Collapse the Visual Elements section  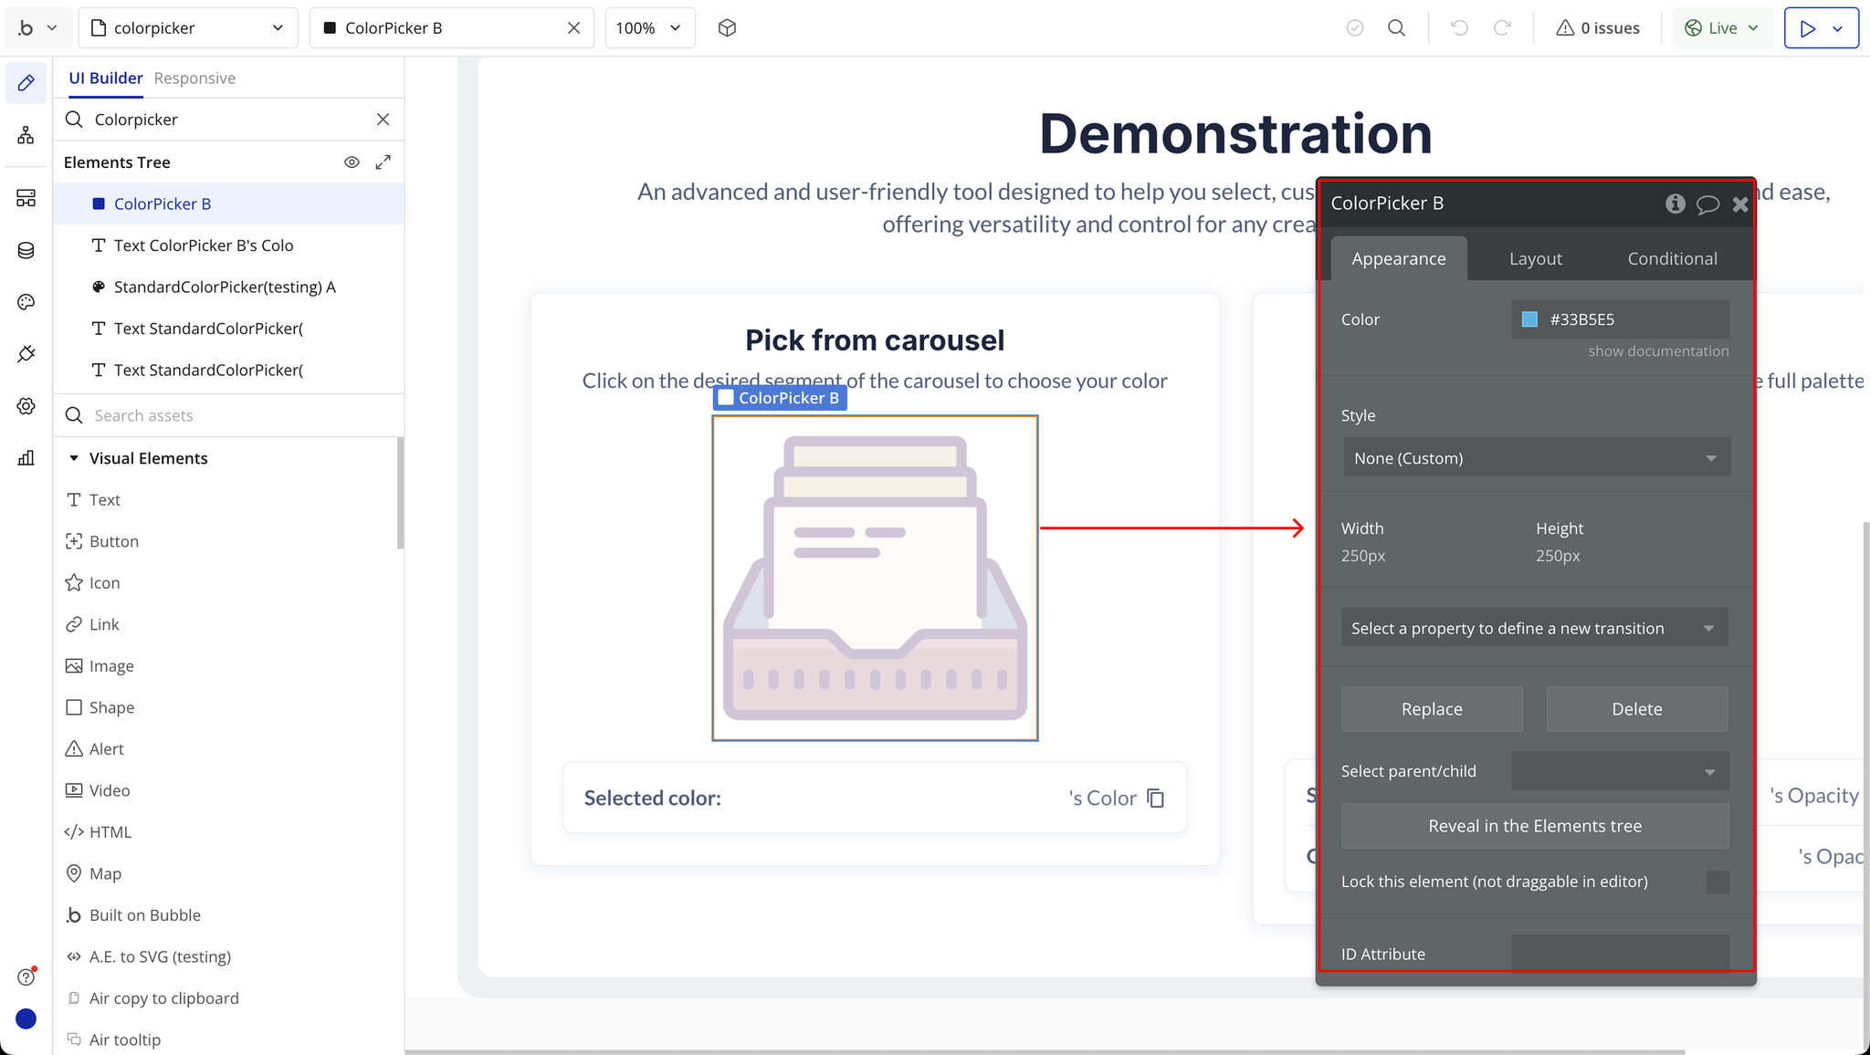click(x=74, y=458)
